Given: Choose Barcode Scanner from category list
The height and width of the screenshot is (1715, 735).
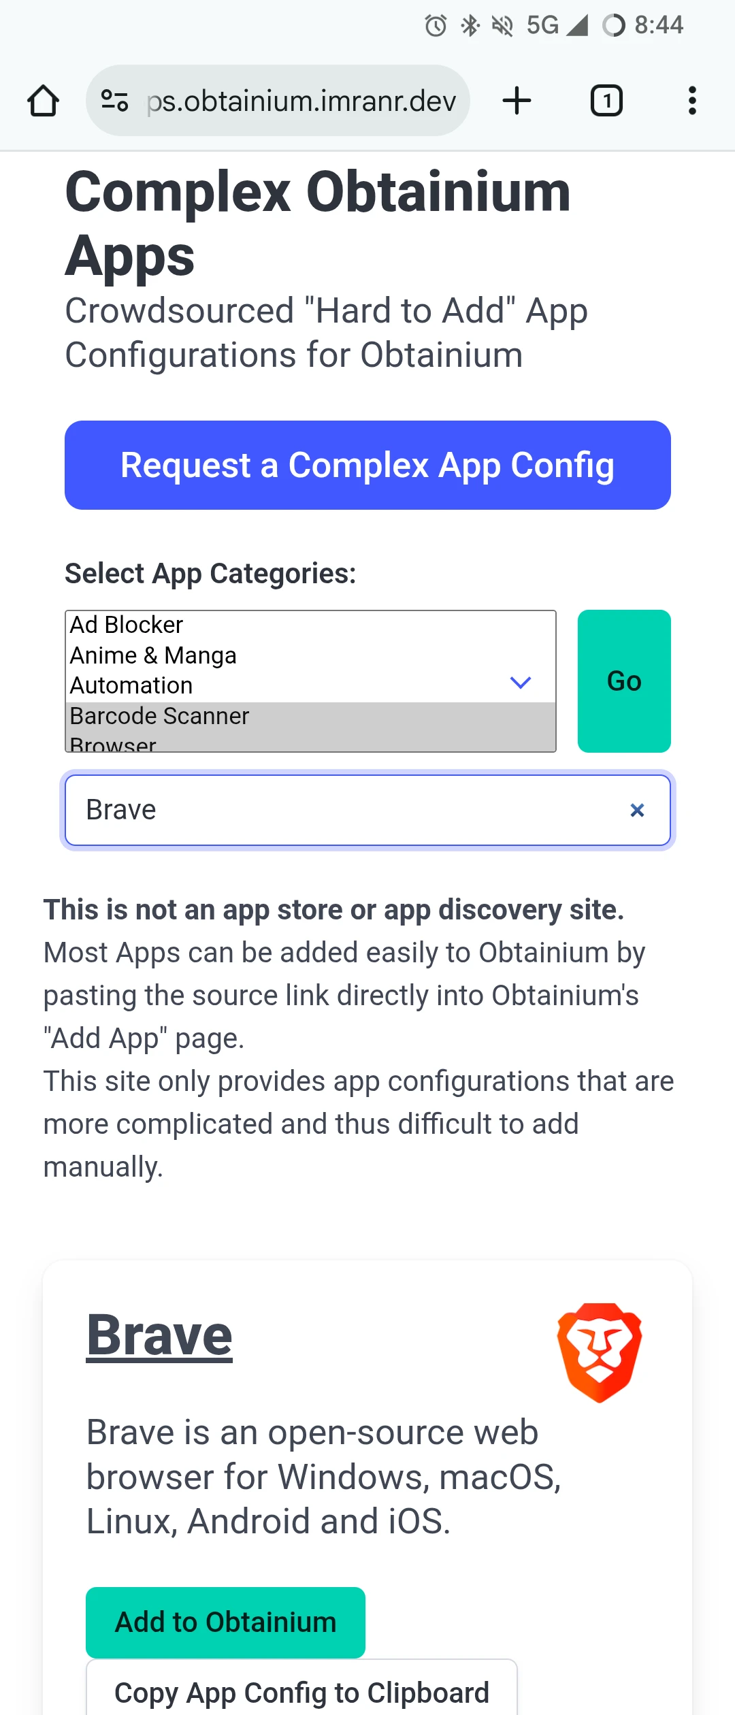Looking at the screenshot, I should 159,716.
